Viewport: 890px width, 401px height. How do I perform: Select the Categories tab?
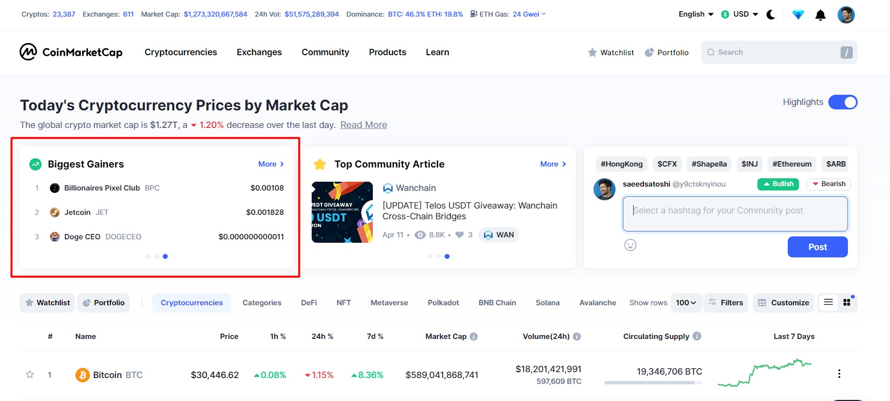[x=262, y=303]
